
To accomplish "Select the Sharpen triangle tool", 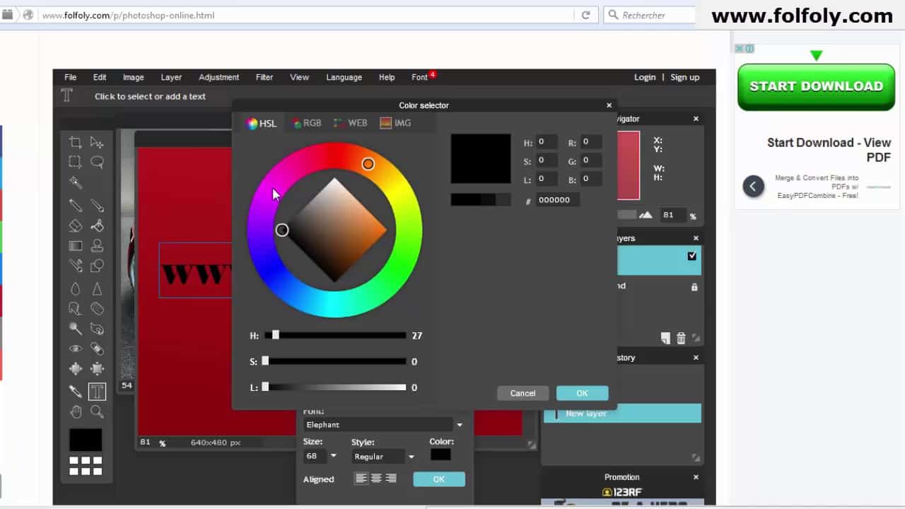I will coord(97,288).
